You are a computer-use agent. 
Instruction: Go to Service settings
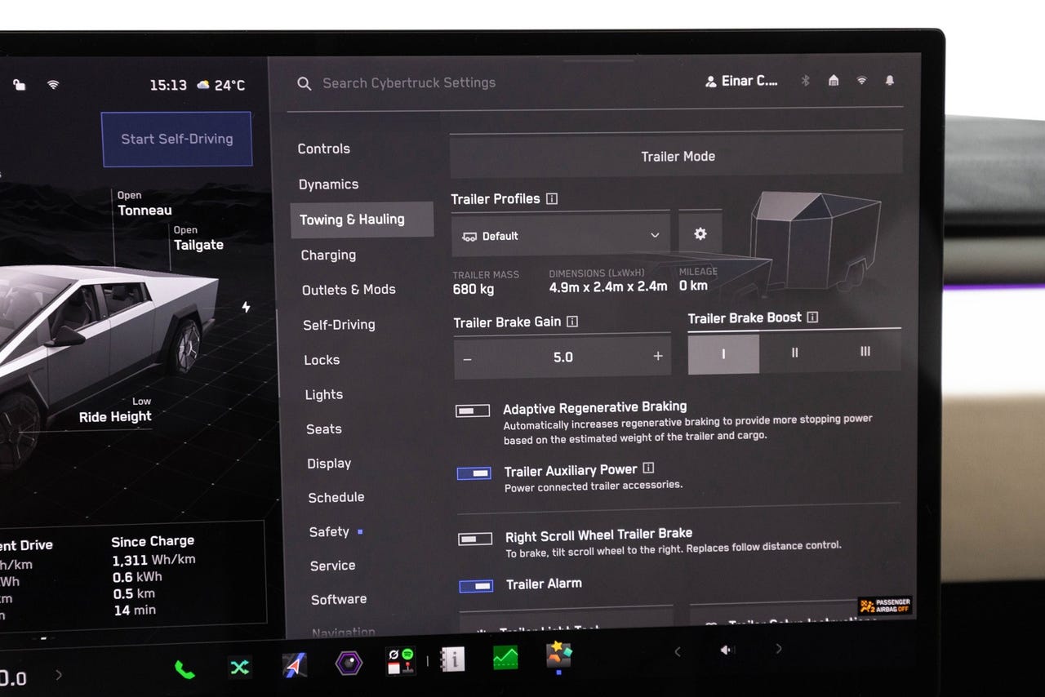click(x=333, y=566)
